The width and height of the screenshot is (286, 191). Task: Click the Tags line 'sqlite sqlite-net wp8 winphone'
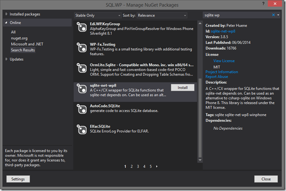click(x=236, y=115)
